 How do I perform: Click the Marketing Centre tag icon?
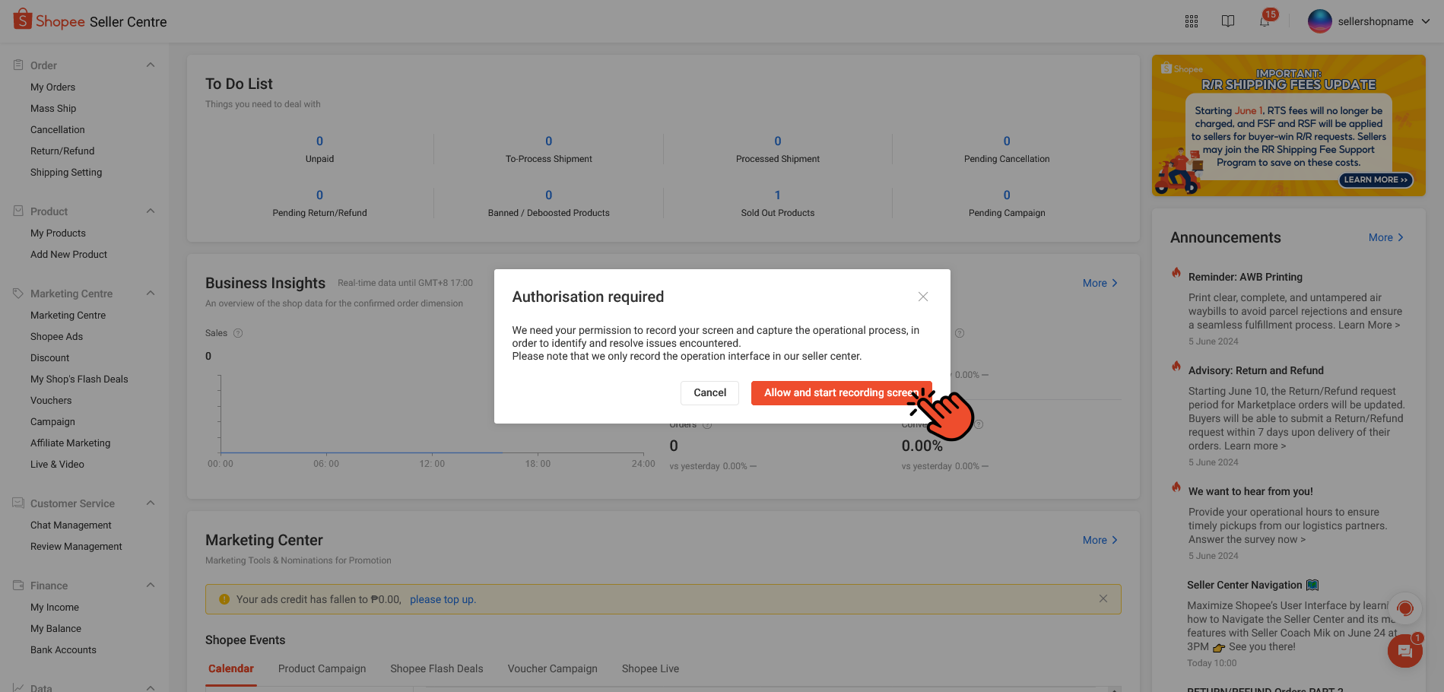[x=18, y=294]
